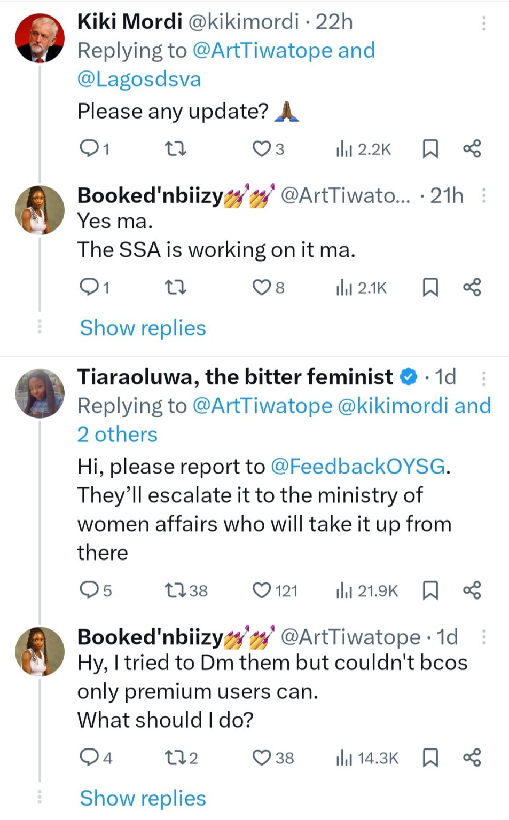The width and height of the screenshot is (509, 820).
Task: Like Tiaraoluwa's tweet with 121 likes
Action: coord(262,590)
